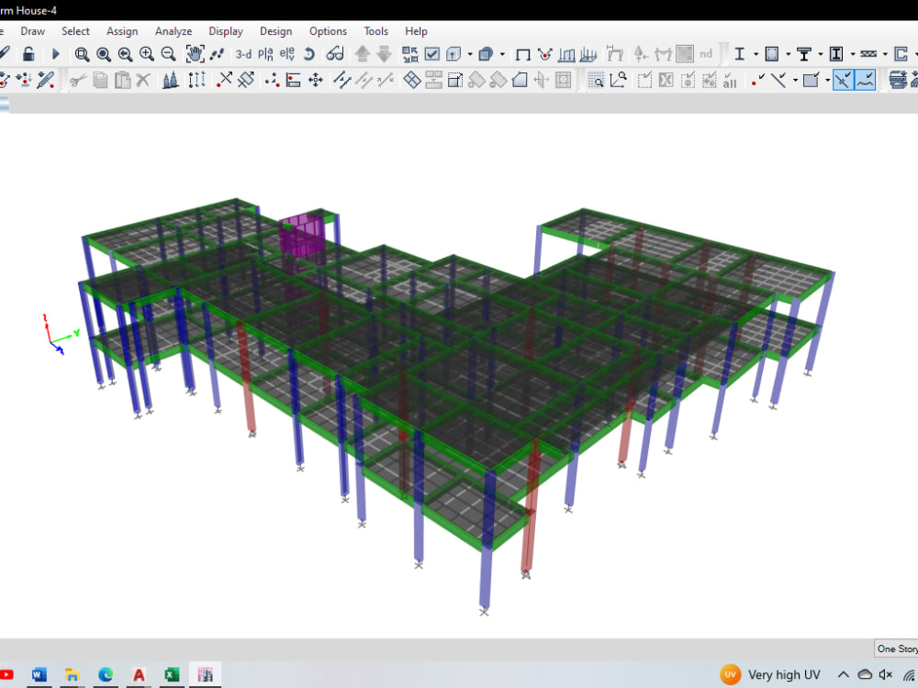Open the Very high UV weather widget

click(769, 674)
